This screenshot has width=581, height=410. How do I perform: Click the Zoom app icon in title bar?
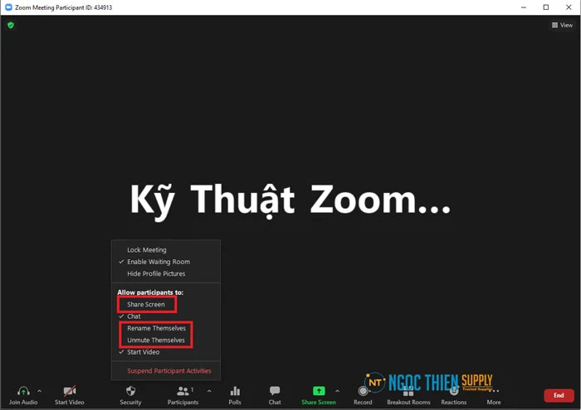pos(8,7)
